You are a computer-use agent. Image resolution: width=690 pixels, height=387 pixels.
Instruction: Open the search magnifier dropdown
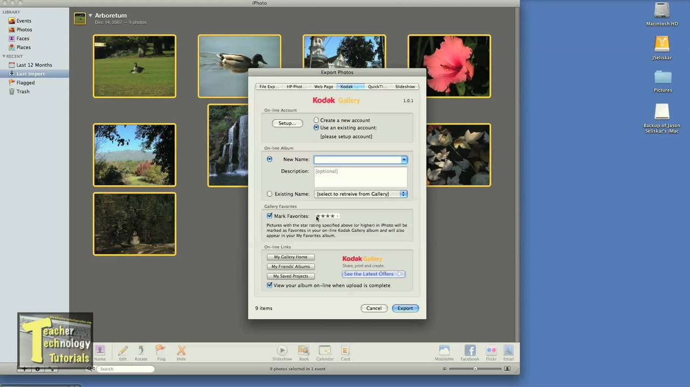coord(90,369)
